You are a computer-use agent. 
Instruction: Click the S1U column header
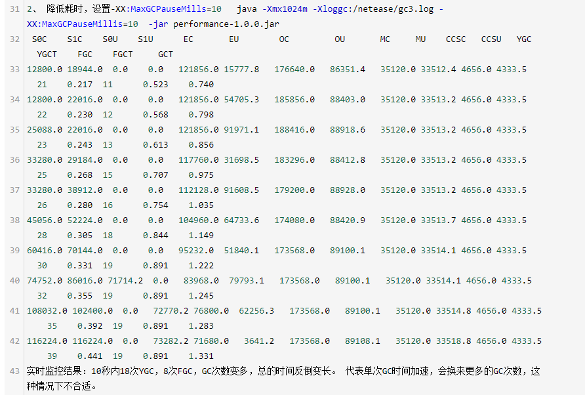pyautogui.click(x=146, y=39)
